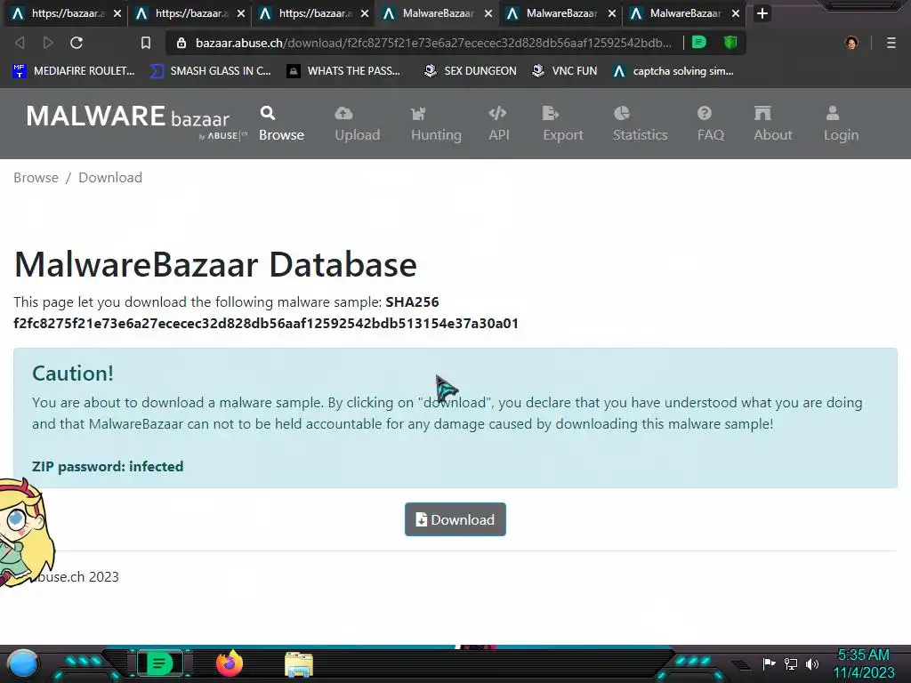
Task: Click the green shield extension icon
Action: (x=730, y=42)
